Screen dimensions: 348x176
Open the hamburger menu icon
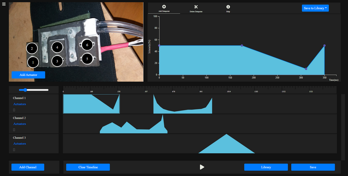(x=4, y=4)
